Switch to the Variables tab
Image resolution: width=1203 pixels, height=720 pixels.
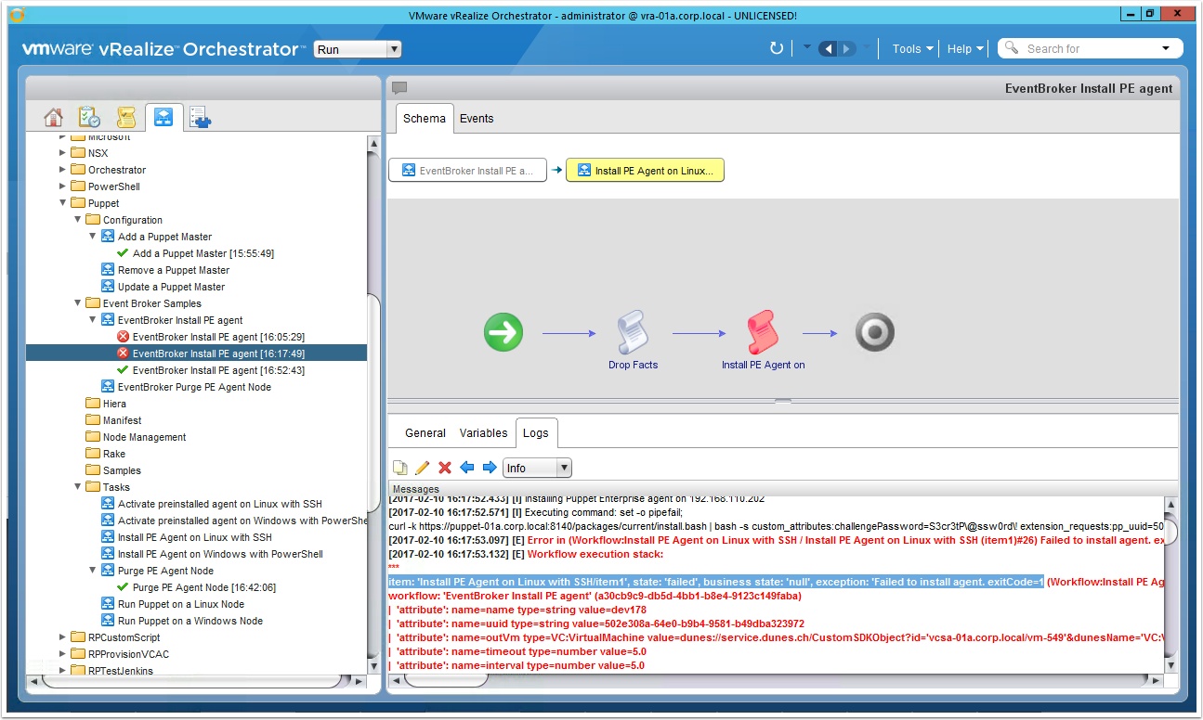click(483, 432)
